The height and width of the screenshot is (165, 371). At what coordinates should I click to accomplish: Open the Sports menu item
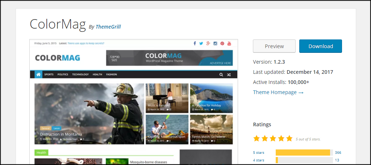tap(49, 75)
